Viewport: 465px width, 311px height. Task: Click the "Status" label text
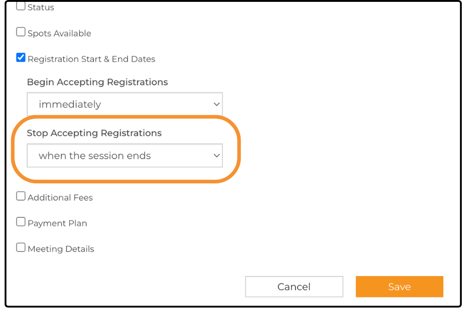[41, 8]
